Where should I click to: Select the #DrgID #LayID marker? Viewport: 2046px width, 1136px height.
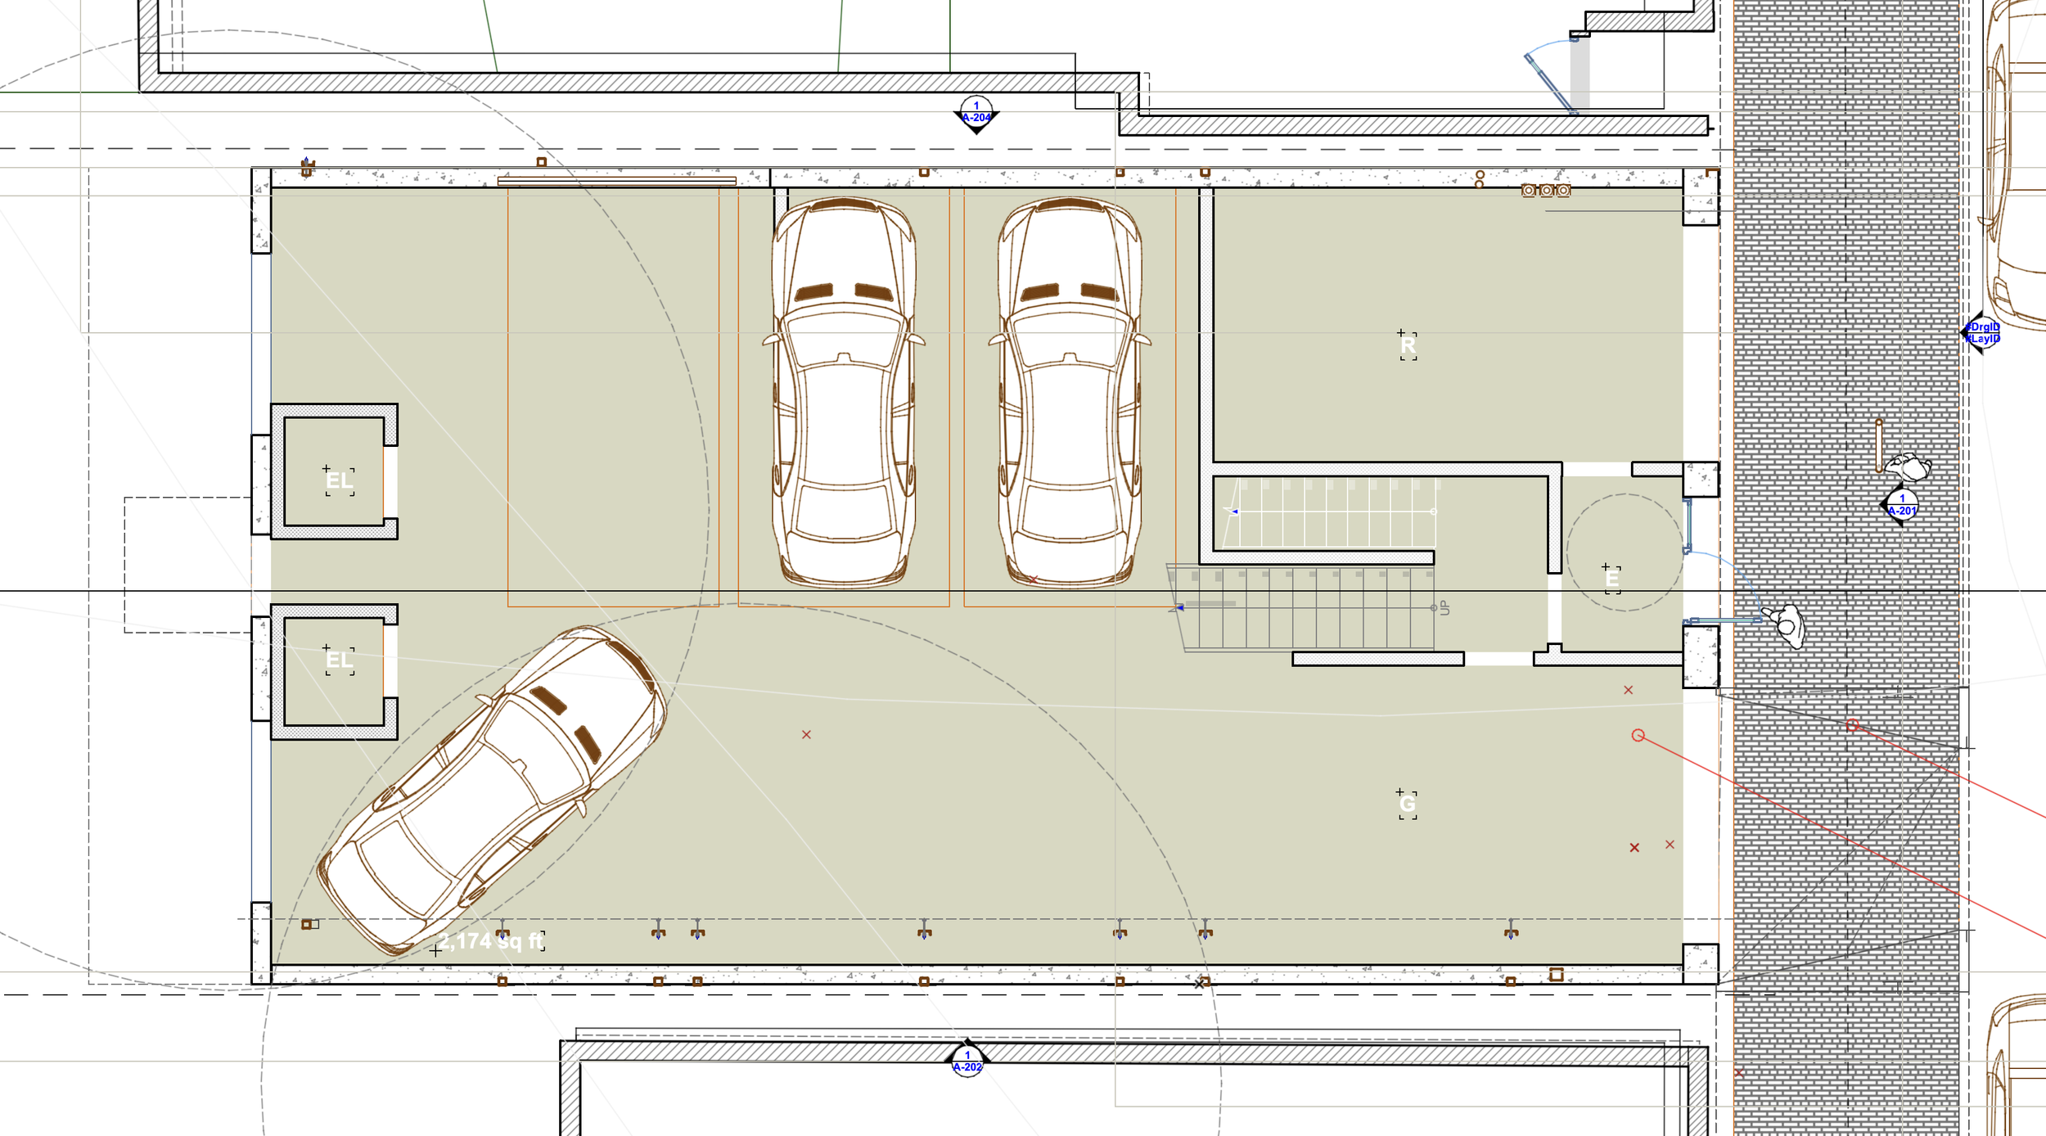1981,333
